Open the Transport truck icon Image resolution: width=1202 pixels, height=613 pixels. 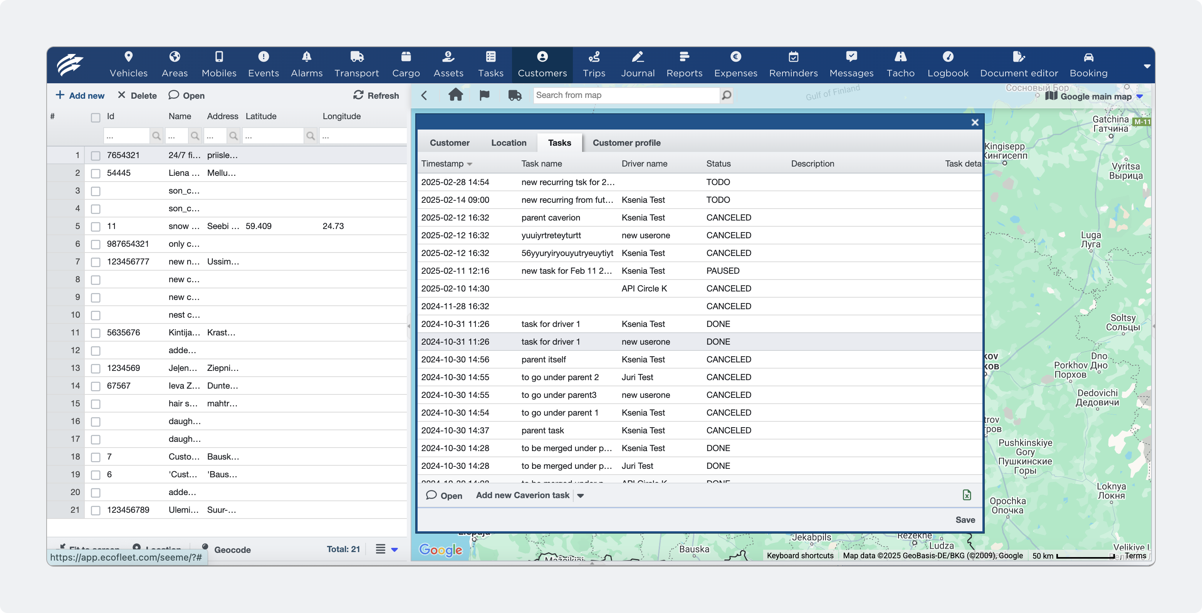point(356,57)
